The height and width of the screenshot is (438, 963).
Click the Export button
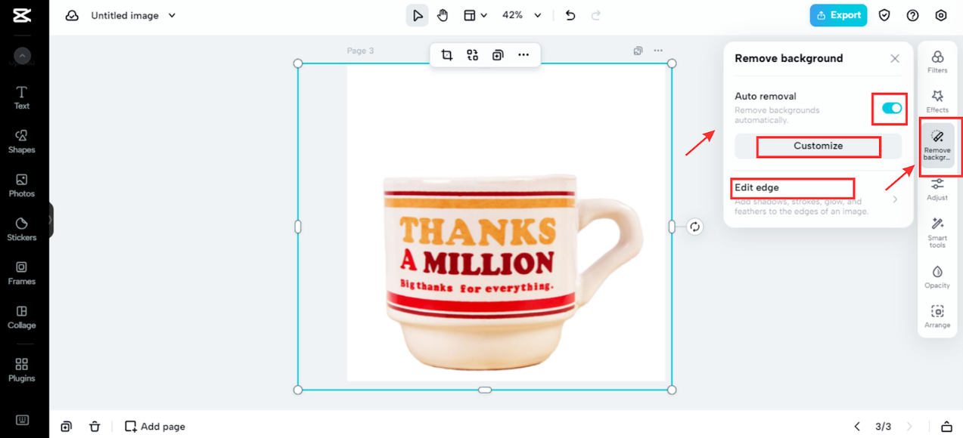pos(838,15)
